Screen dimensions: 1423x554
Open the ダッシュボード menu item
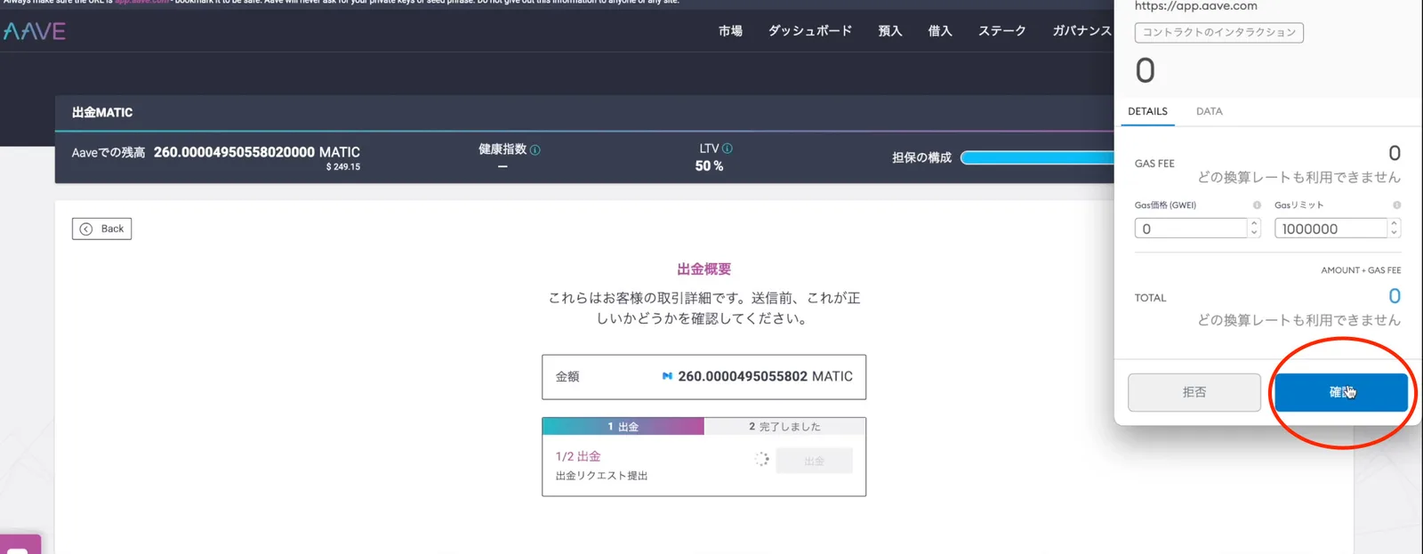pyautogui.click(x=810, y=31)
